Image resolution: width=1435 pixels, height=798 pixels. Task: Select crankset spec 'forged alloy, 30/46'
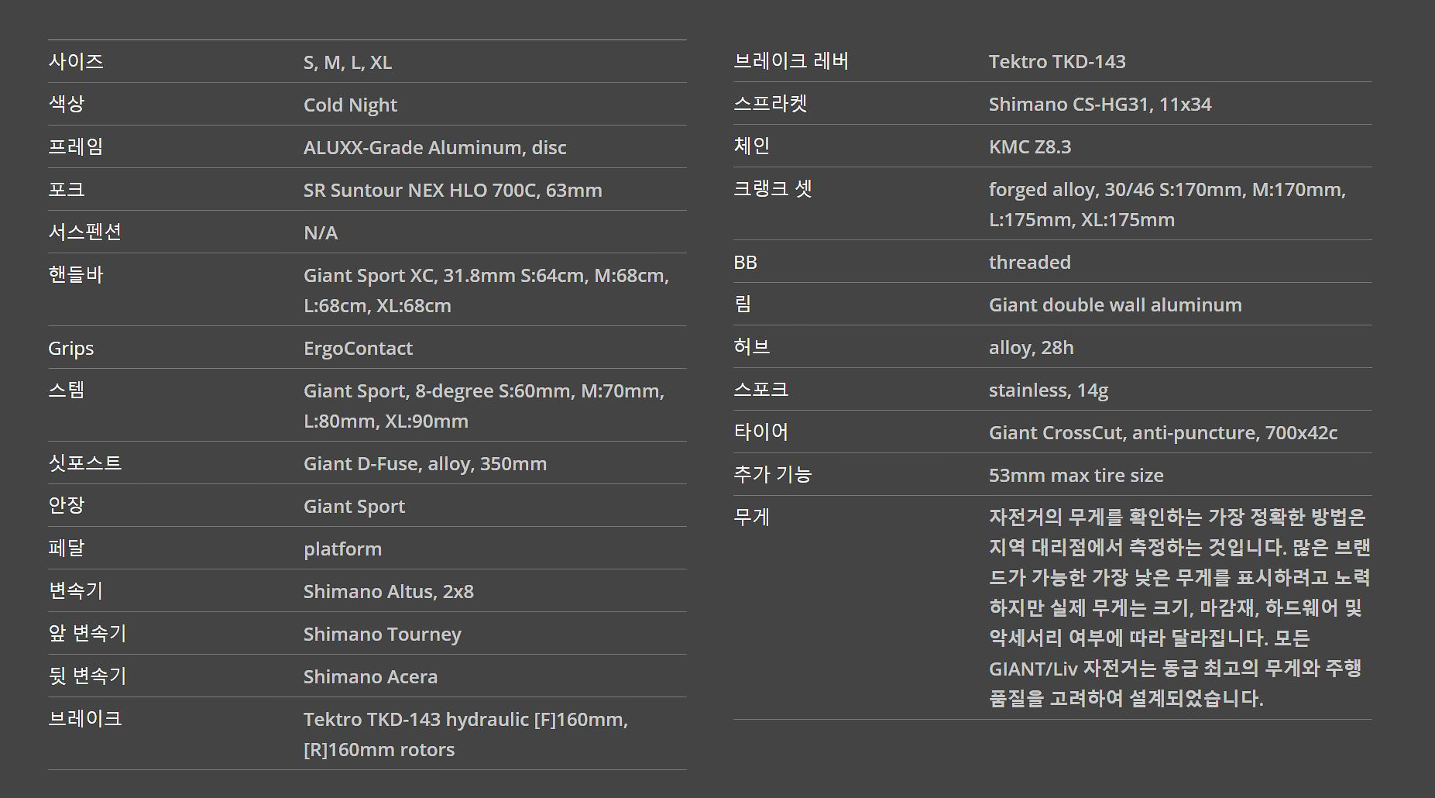[x=1071, y=190]
